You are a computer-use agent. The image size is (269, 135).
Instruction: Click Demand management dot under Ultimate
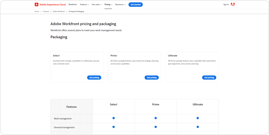198,127
